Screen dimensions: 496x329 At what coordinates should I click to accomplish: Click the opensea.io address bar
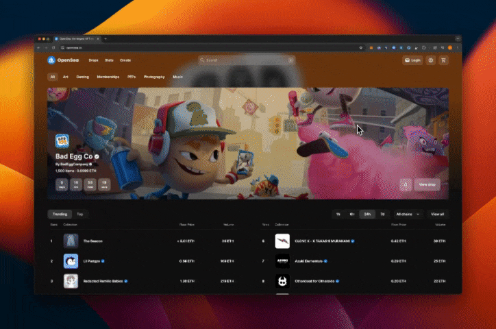click(209, 48)
